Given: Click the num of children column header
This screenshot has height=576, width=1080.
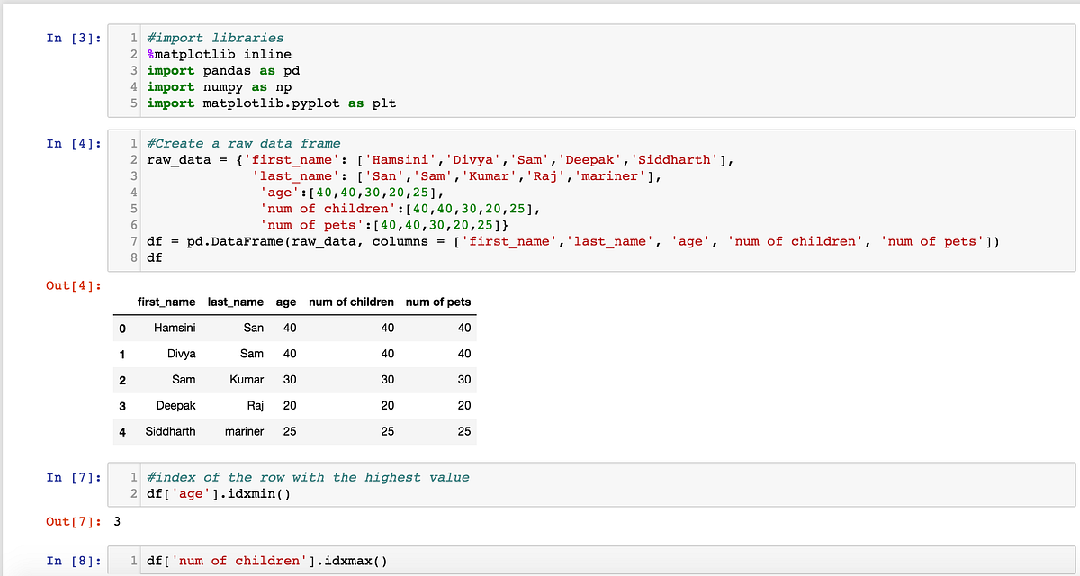Looking at the screenshot, I should coord(351,301).
